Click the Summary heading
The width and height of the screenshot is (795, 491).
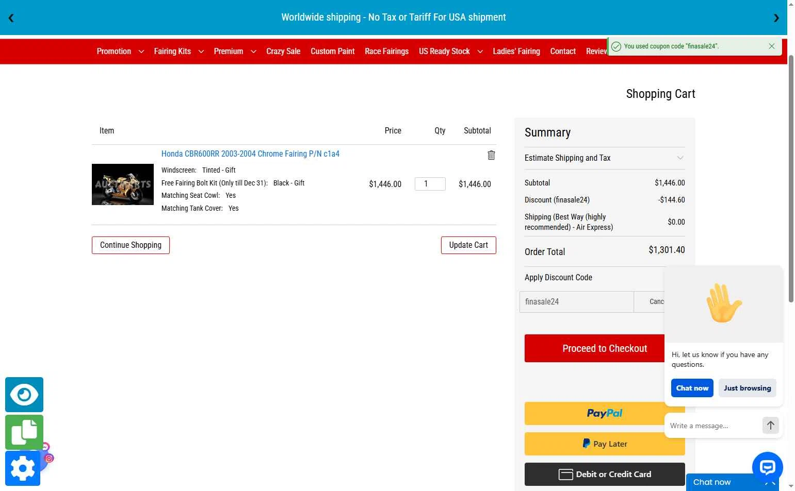547,132
